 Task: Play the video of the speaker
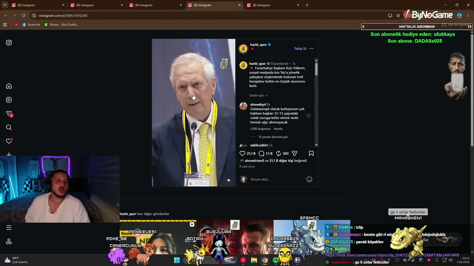pyautogui.click(x=193, y=113)
